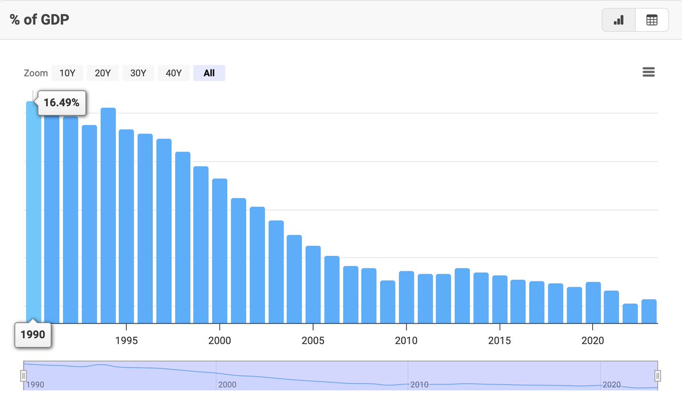Click the % of GDP title
Viewport: 682px width, 399px height.
(39, 19)
